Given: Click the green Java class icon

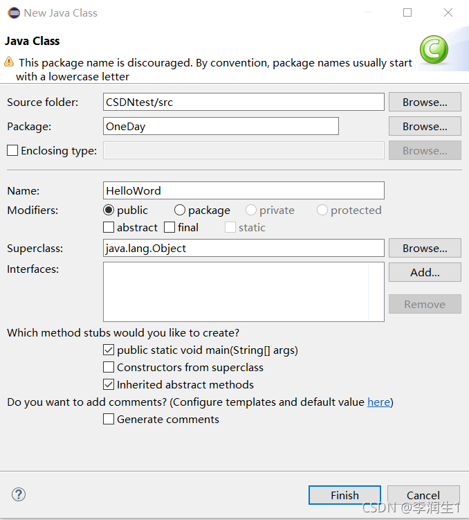Looking at the screenshot, I should pyautogui.click(x=434, y=50).
